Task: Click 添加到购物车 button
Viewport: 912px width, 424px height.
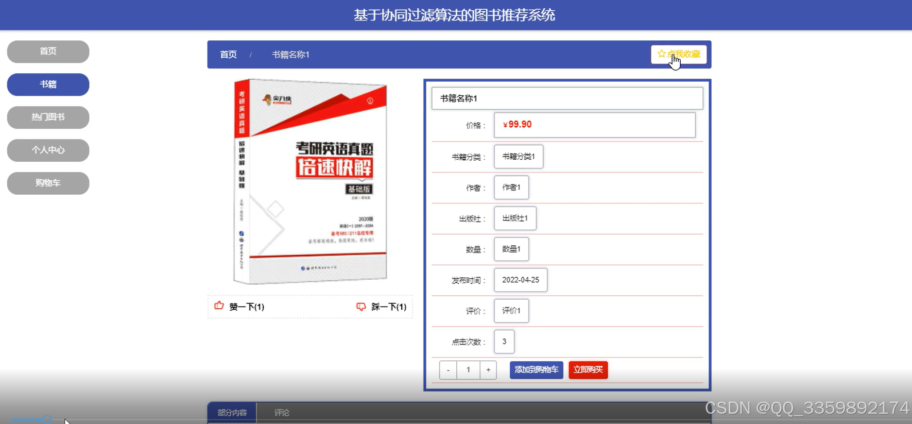Action: tap(536, 370)
